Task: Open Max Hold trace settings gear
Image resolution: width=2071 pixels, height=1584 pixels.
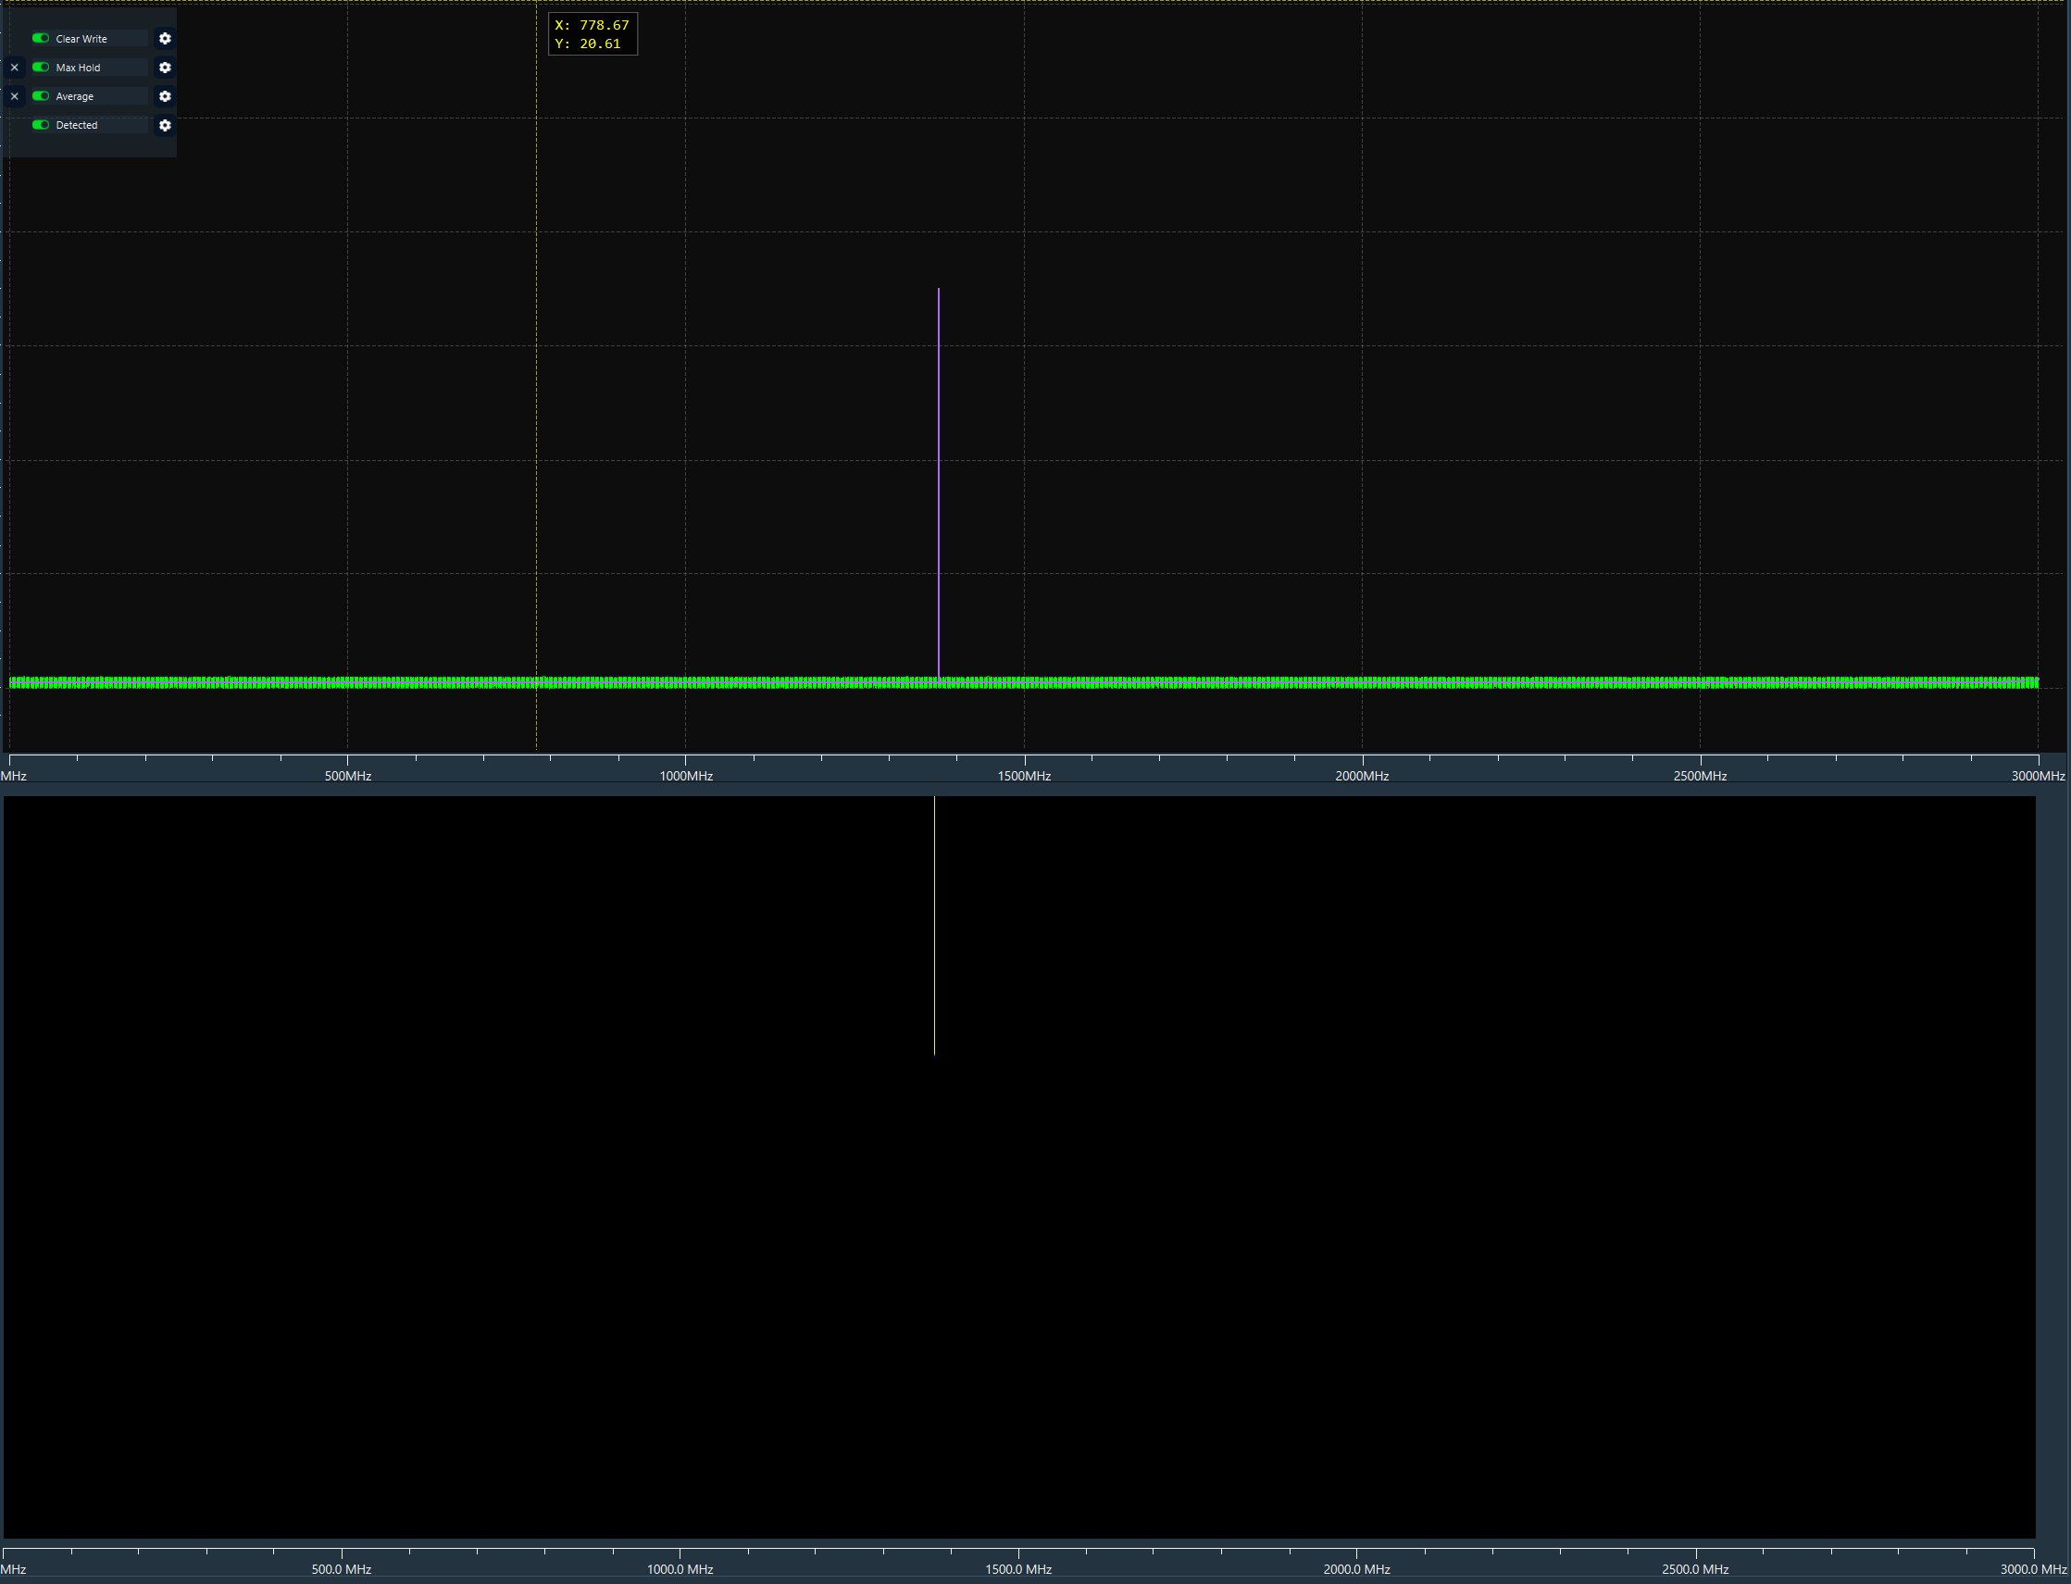Action: [x=165, y=68]
